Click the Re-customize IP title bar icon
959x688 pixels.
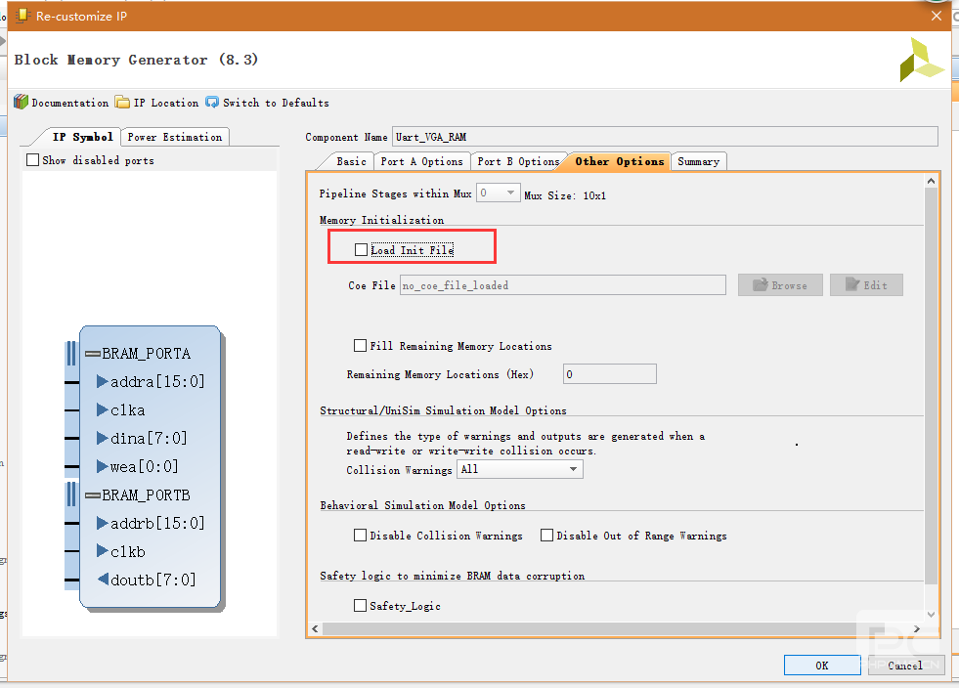pos(22,16)
